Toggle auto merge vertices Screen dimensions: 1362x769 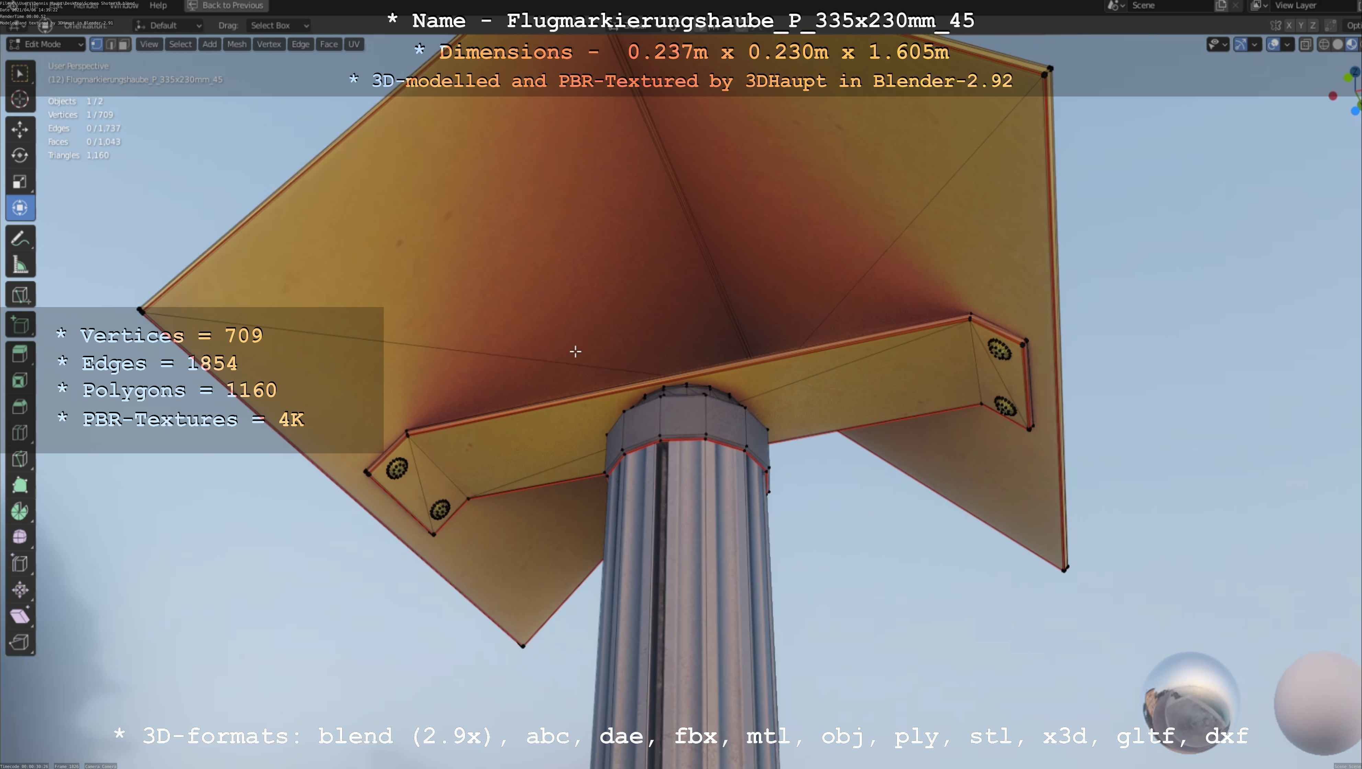click(x=1331, y=25)
